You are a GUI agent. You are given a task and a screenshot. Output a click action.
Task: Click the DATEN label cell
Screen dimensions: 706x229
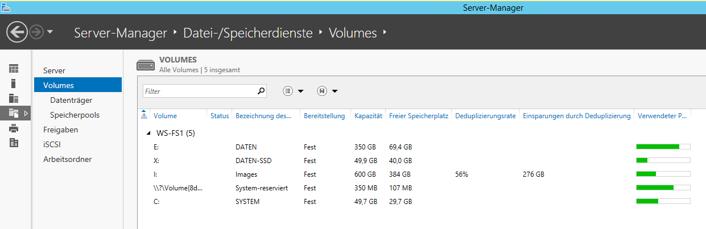point(246,147)
